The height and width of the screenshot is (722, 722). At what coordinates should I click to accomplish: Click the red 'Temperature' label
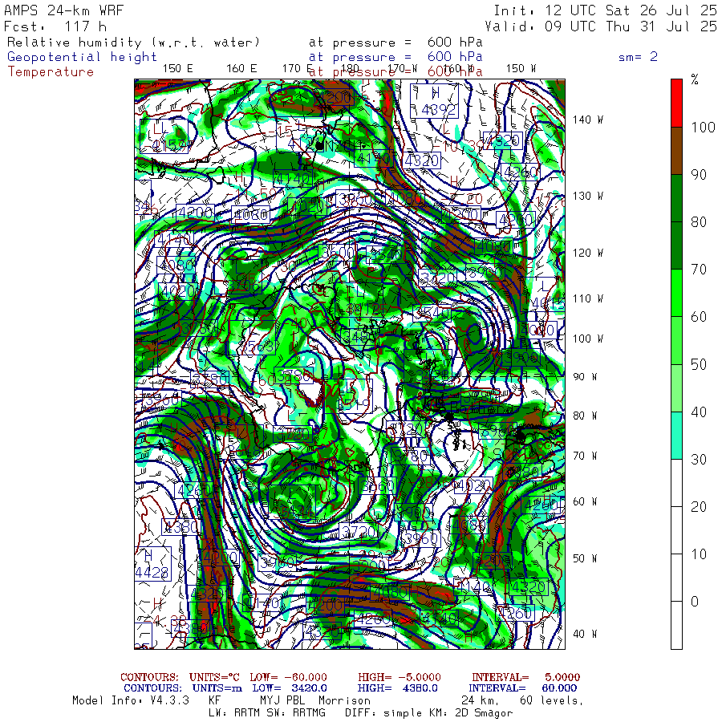click(x=51, y=72)
